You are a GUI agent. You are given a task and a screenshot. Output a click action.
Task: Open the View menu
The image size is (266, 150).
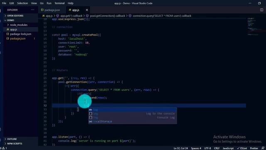click(34, 3)
